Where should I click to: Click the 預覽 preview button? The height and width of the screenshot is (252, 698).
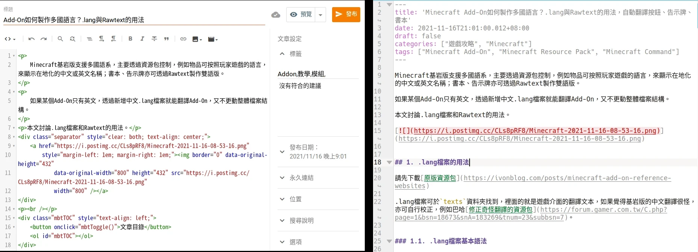pos(301,15)
